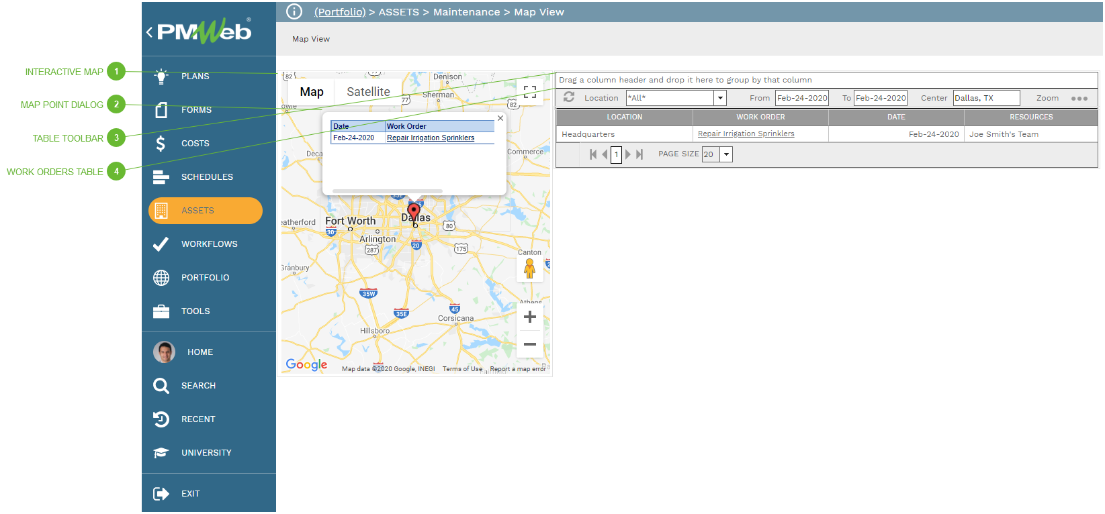Click the info icon in the breadcrumb bar
This screenshot has height=514, width=1105.
click(294, 11)
